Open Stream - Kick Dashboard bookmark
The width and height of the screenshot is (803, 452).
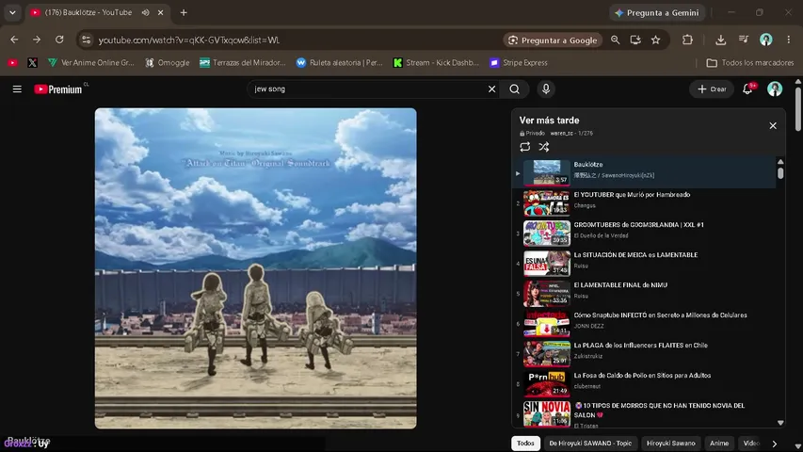[436, 62]
